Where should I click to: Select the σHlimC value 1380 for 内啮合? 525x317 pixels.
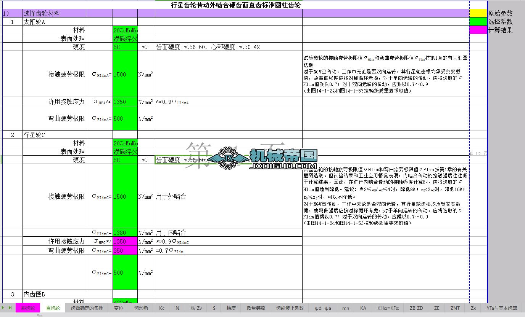(125, 233)
